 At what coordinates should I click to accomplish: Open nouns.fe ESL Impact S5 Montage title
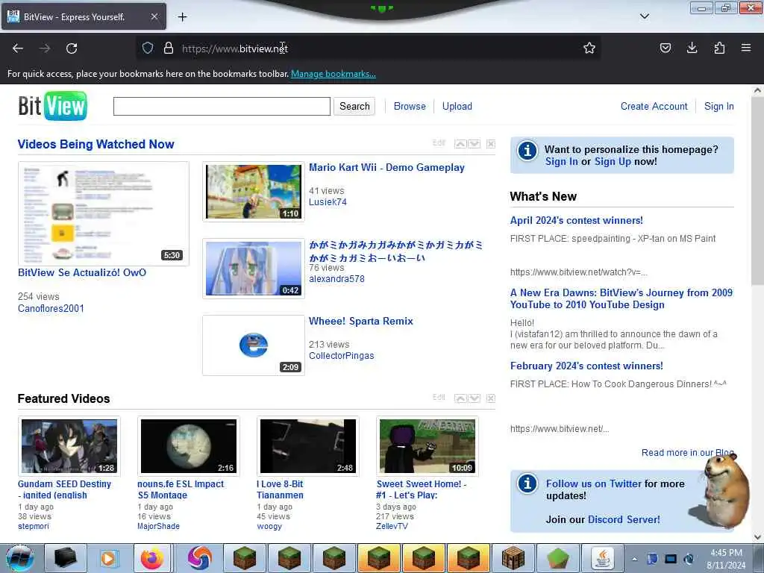click(181, 489)
